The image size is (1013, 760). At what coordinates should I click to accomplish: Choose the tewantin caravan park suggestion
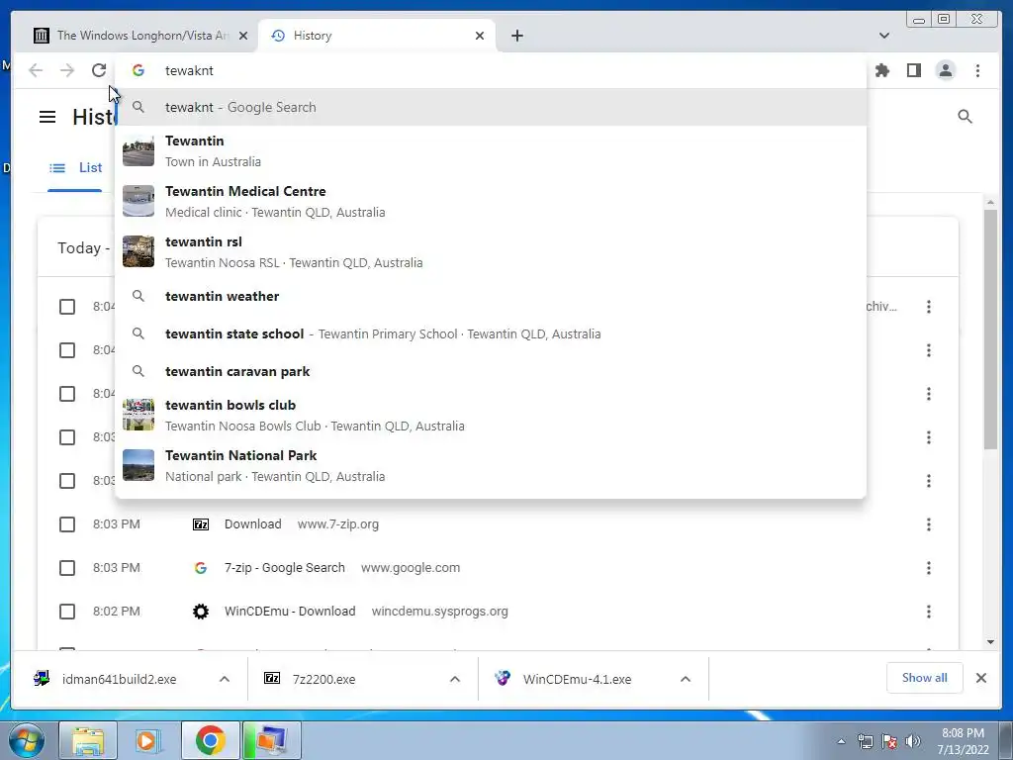(491, 371)
